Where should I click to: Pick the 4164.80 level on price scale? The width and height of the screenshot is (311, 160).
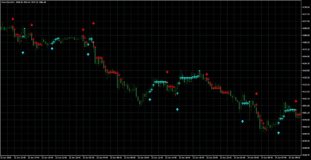(x=305, y=56)
